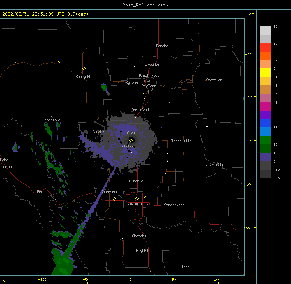Click the Okotoks town label
The height and width of the screenshot is (284, 291).
click(x=139, y=236)
